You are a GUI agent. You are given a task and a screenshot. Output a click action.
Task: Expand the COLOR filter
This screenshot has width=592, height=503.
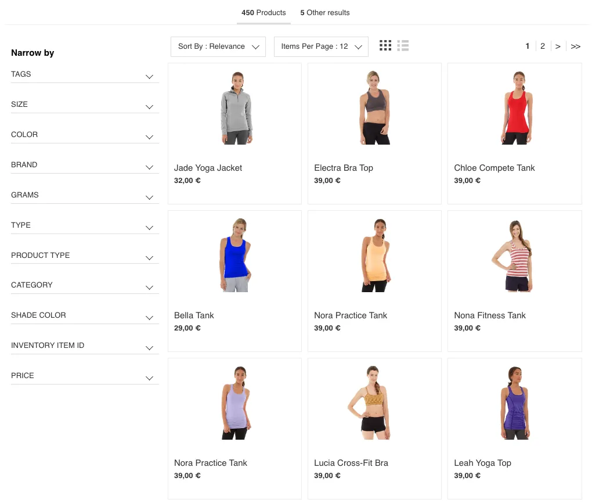(85, 135)
